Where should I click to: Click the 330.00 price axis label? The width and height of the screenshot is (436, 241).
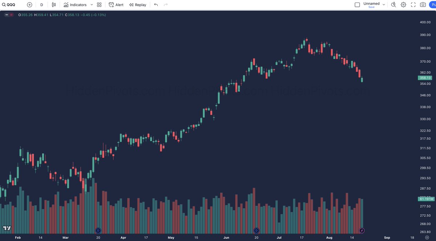point(425,119)
